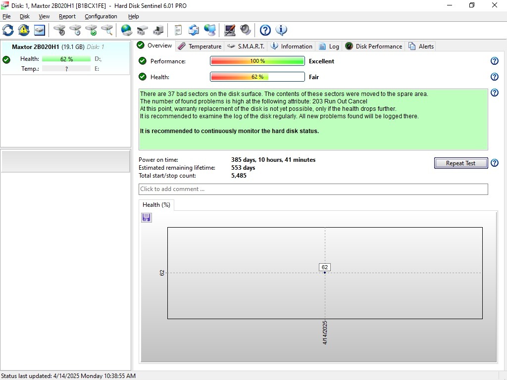507x380 pixels.
Task: Click the computer with screwdriver icon
Action: coord(230,30)
